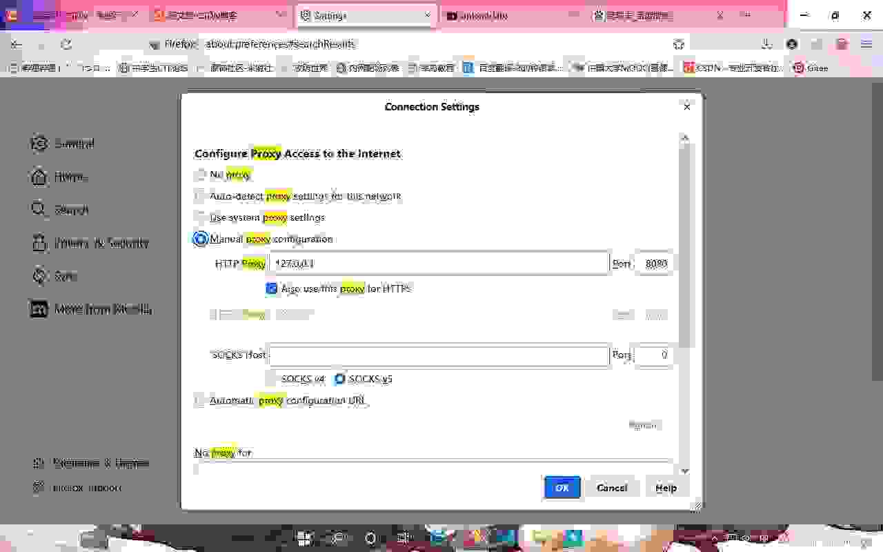Open Task View in taskbar
The width and height of the screenshot is (883, 552).
(x=404, y=538)
